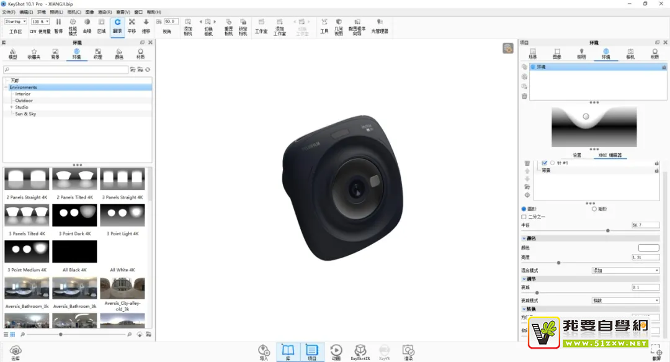Switch to the 设置 (settings) sub-tab

(576, 155)
